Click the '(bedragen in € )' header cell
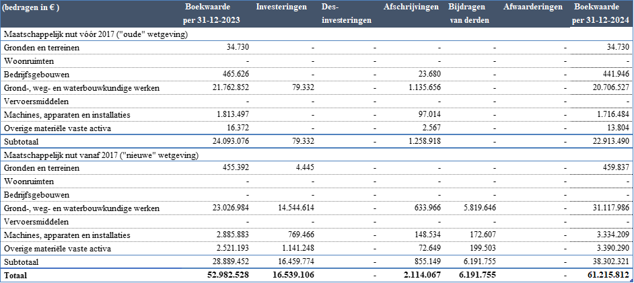This screenshot has width=634, height=283. coord(32,7)
